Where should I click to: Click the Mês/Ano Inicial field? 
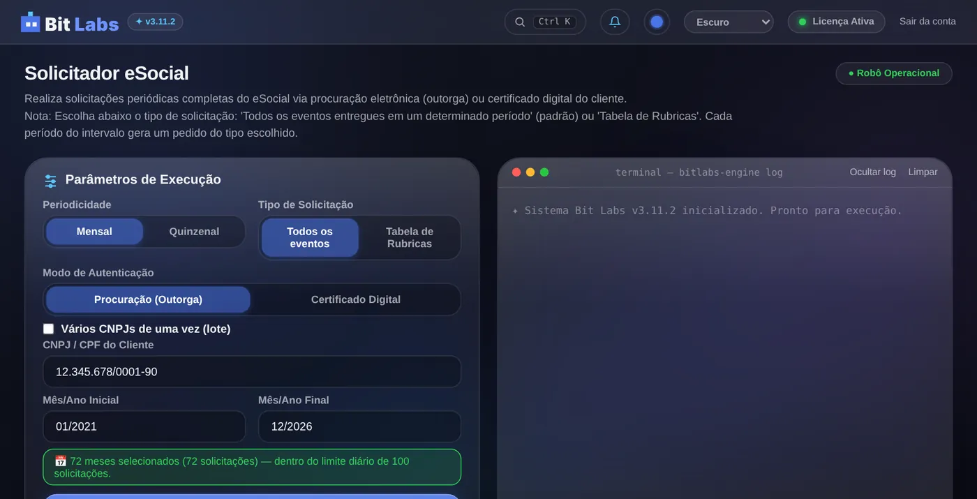(144, 426)
